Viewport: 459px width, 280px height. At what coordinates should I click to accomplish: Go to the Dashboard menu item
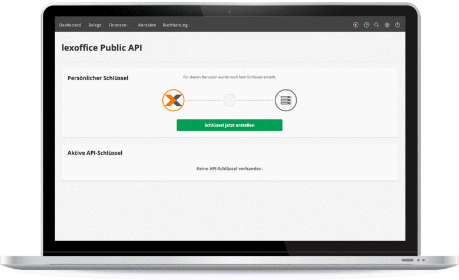[x=70, y=25]
